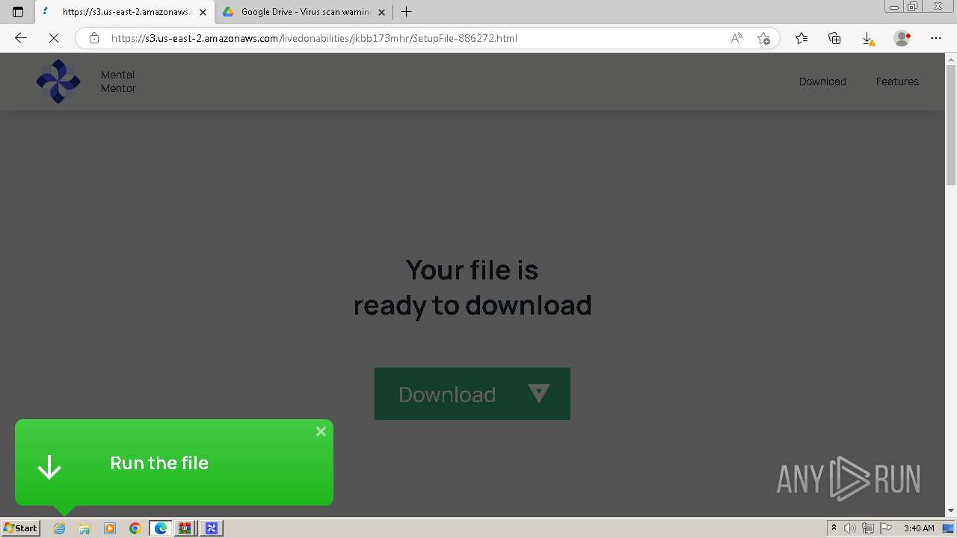Click the scrollbar down arrow
Viewport: 957px width, 538px height.
(x=951, y=511)
